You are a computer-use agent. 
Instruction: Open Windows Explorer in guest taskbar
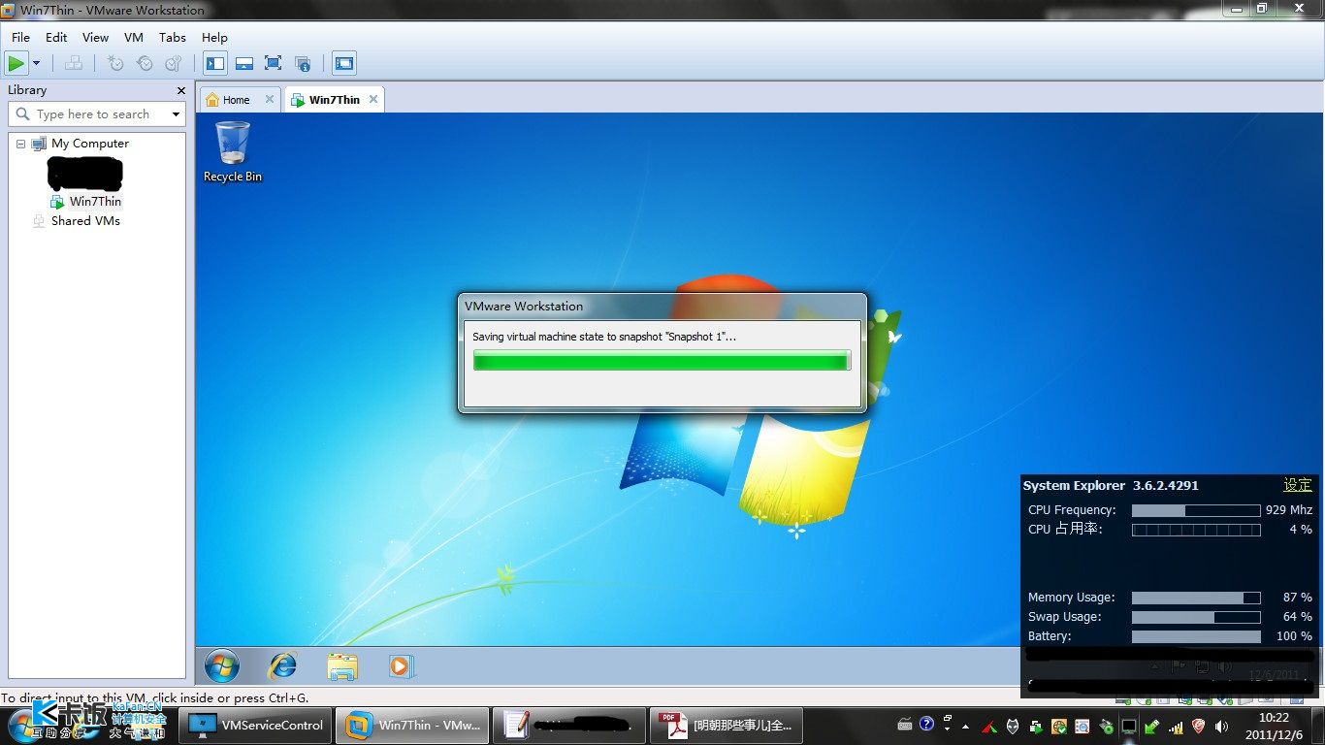point(342,665)
